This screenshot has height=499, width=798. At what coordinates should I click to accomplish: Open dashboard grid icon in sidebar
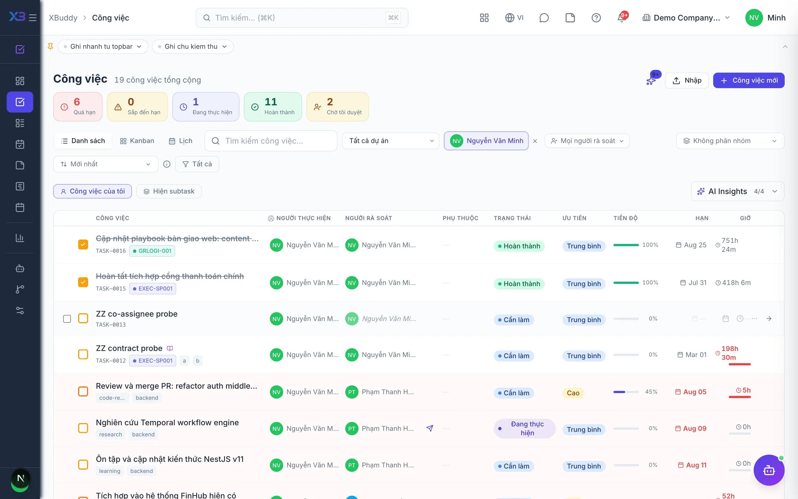[x=20, y=81]
